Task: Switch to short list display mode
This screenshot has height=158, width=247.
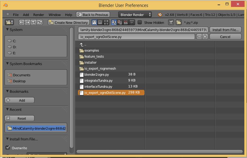Action: [94, 22]
